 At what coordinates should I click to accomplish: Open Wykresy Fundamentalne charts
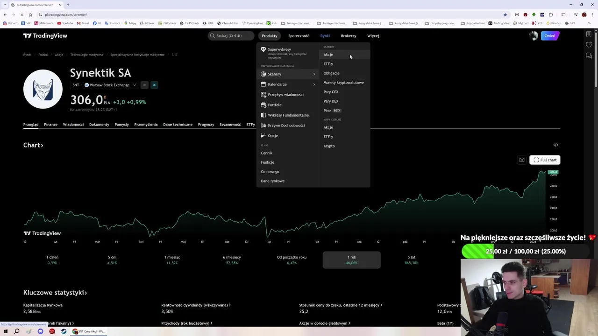(288, 115)
